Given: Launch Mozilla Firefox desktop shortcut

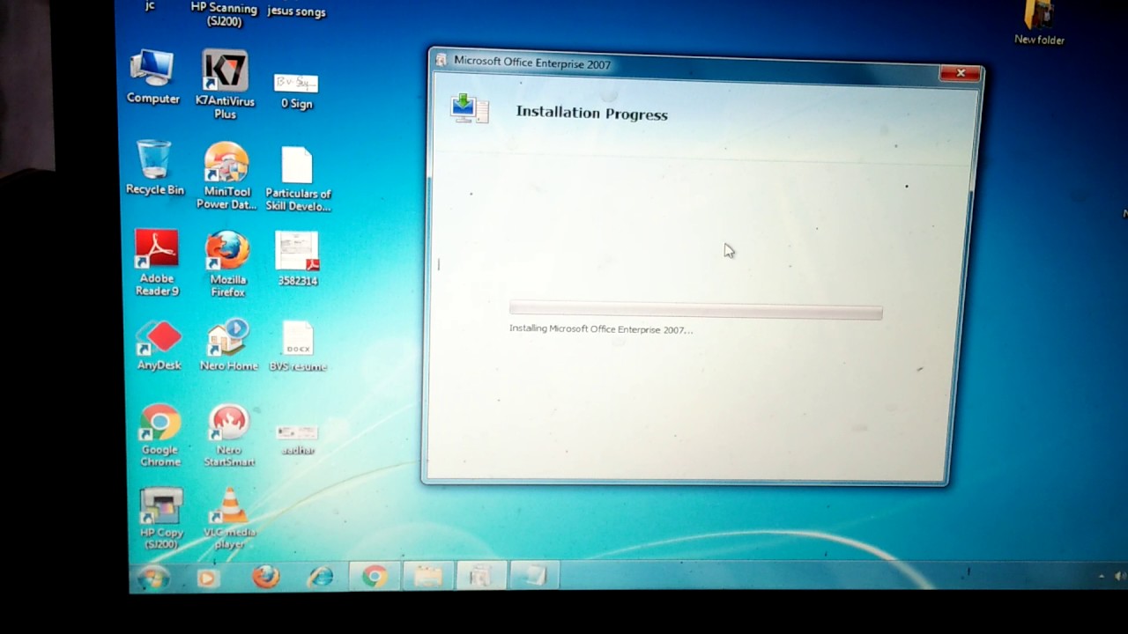Looking at the screenshot, I should tap(227, 264).
